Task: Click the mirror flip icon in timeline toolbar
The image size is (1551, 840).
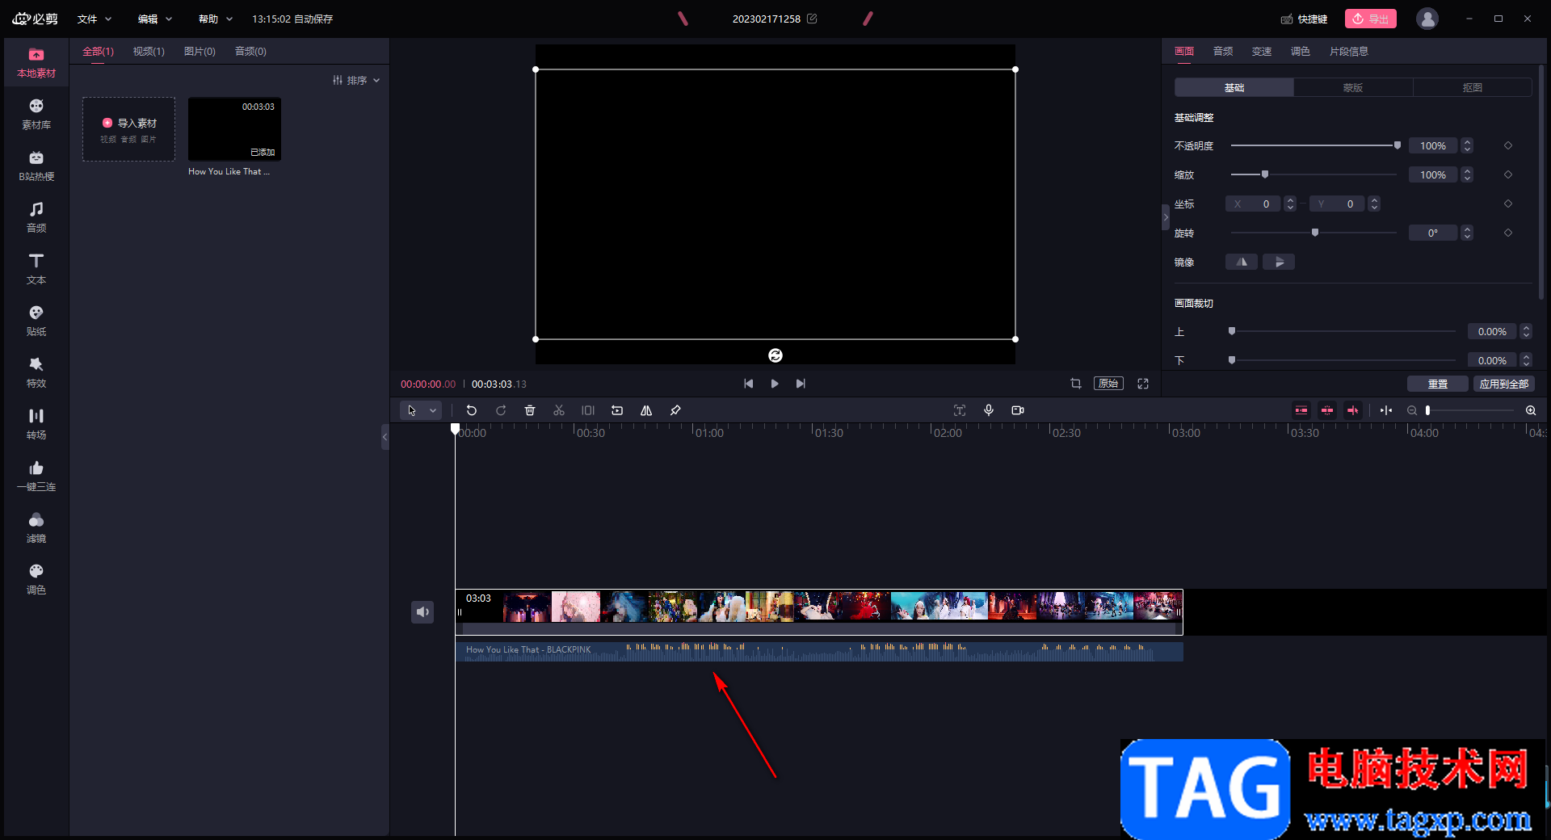Action: point(646,410)
